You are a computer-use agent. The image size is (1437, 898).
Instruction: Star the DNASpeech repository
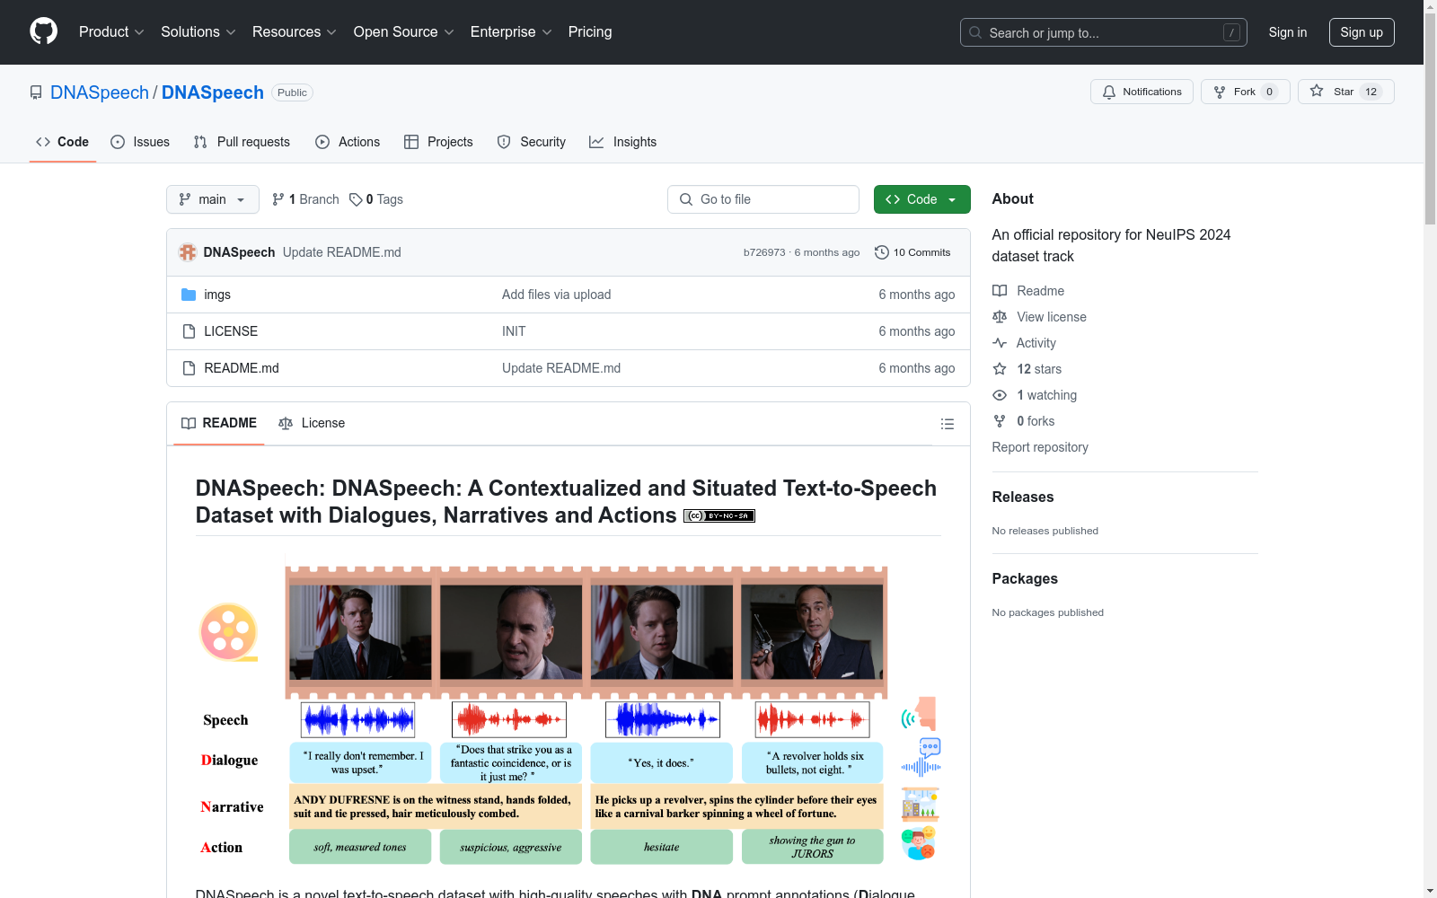coord(1345,92)
